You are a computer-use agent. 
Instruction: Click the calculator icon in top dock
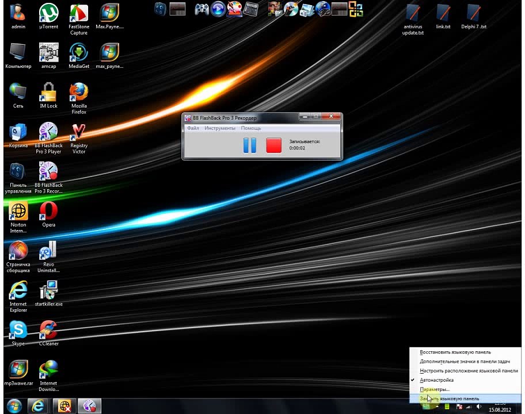[x=251, y=9]
